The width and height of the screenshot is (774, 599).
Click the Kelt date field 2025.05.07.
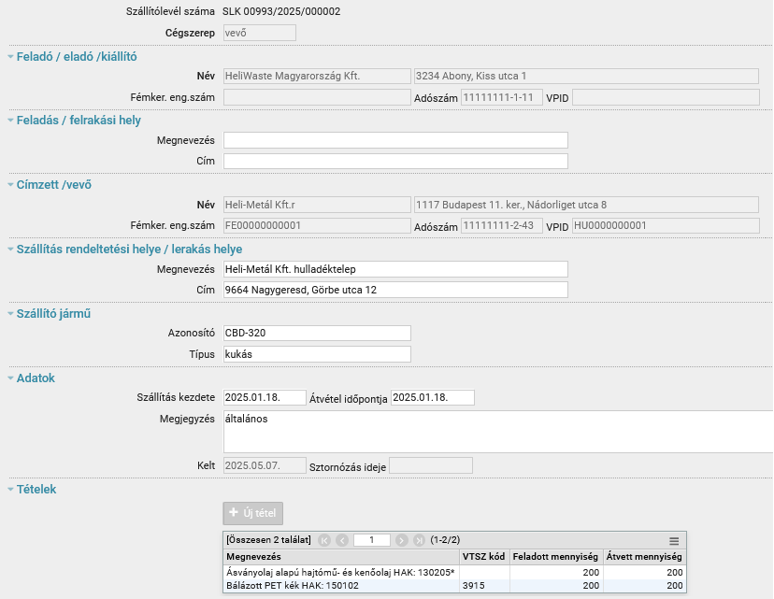coord(265,465)
